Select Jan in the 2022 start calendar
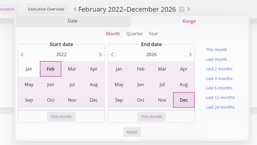This screenshot has height=145, width=257. point(29,69)
